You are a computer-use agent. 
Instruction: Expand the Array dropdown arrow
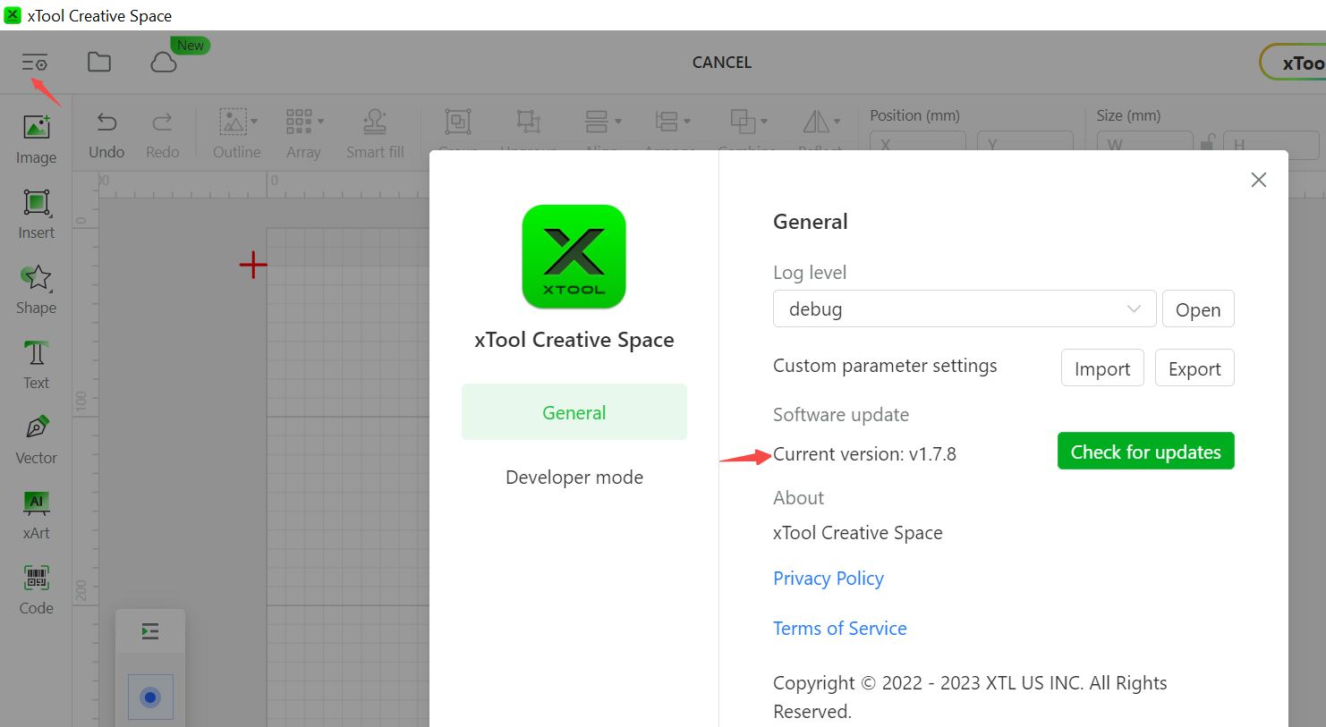coord(320,122)
